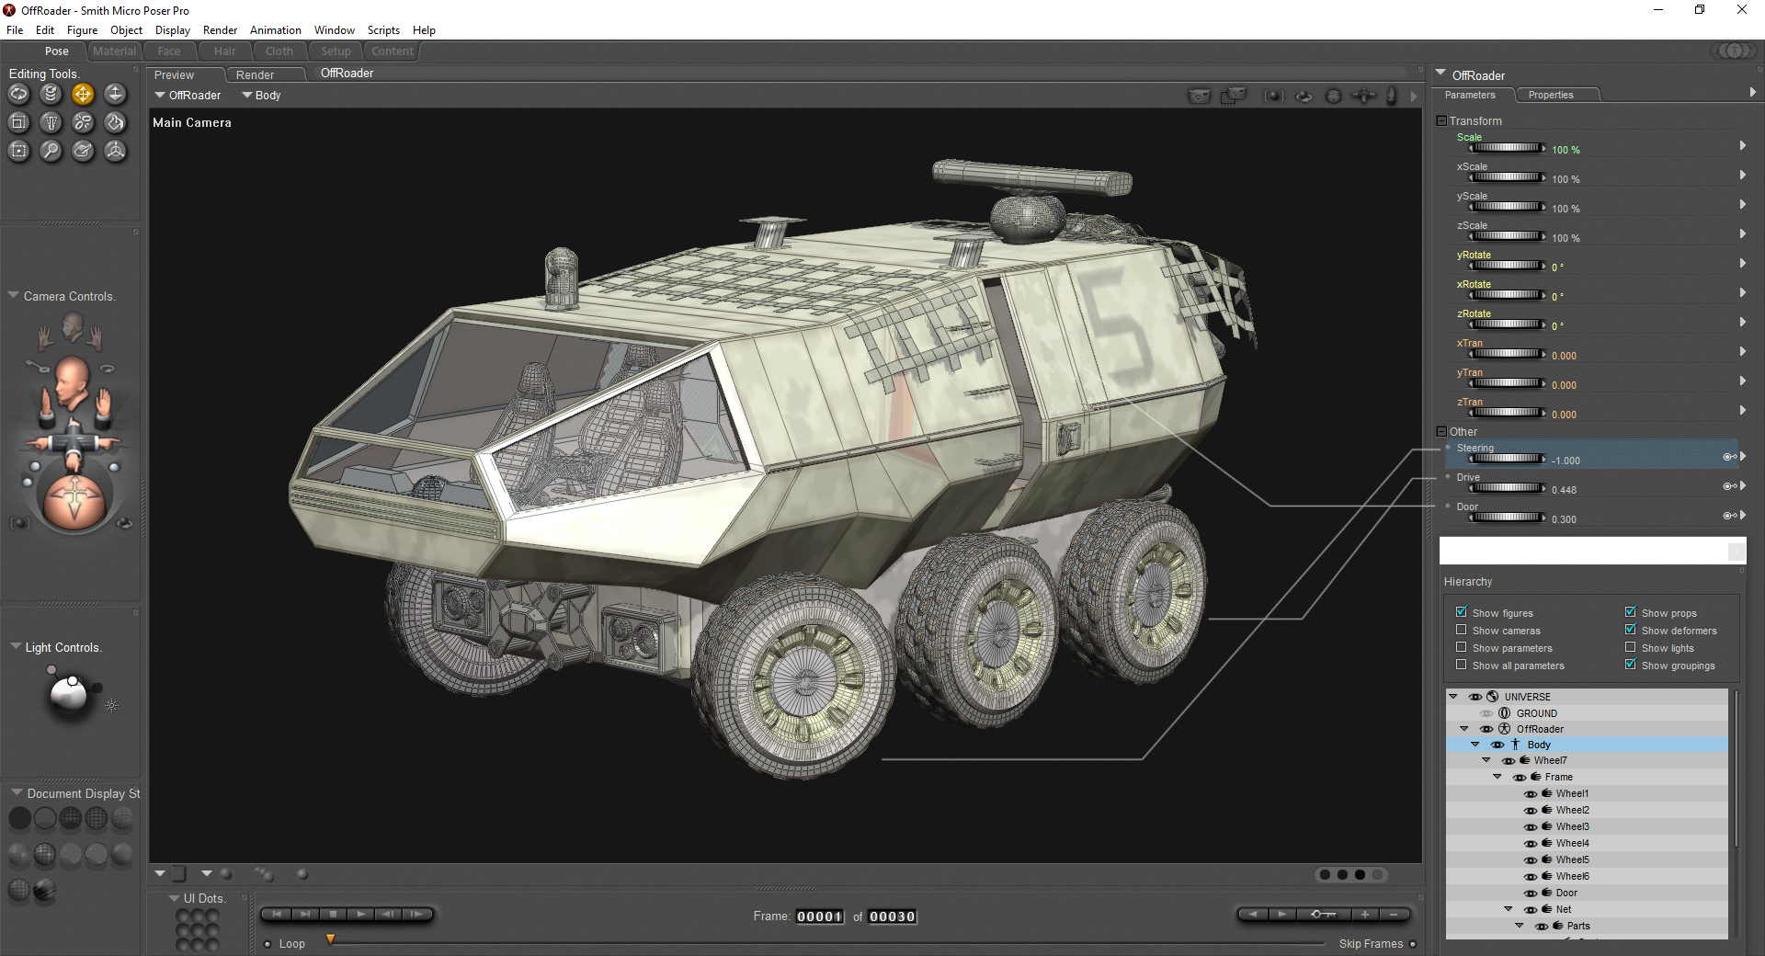This screenshot has width=1765, height=956.
Task: Collapse the Camera Controls panel
Action: tap(14, 296)
